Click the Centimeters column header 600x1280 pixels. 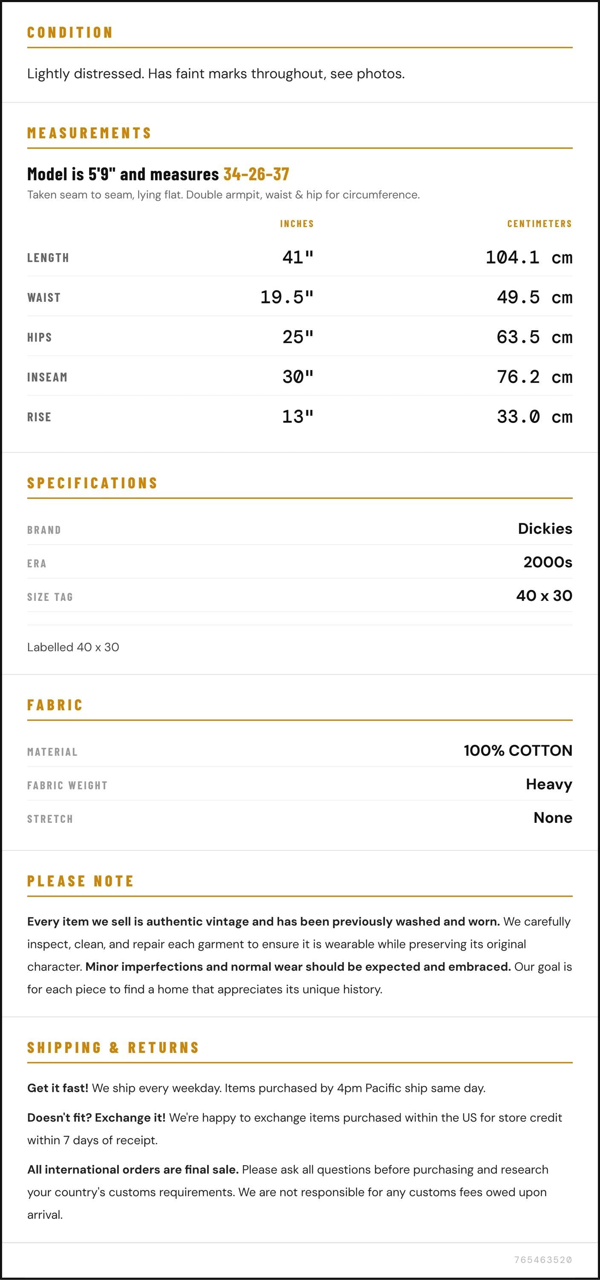tap(539, 224)
